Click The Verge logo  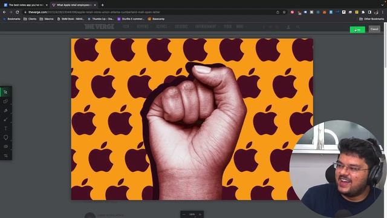[x=99, y=27]
